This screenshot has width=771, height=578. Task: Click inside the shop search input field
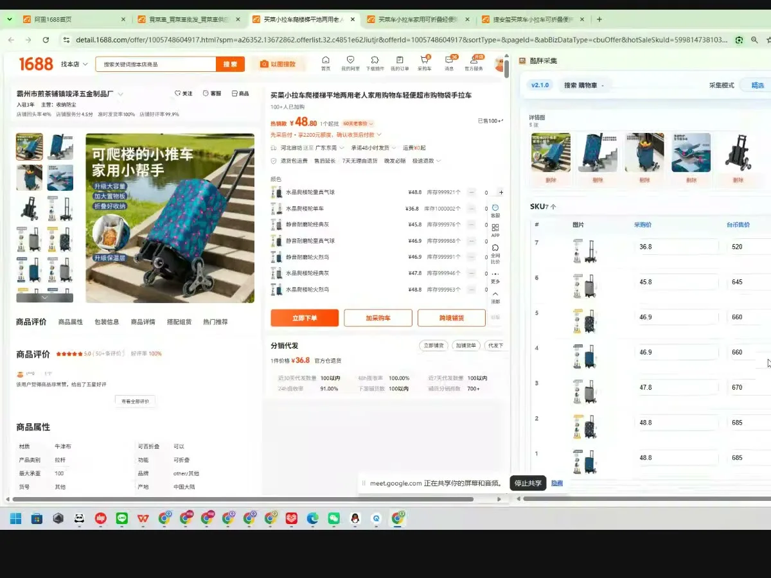point(155,64)
